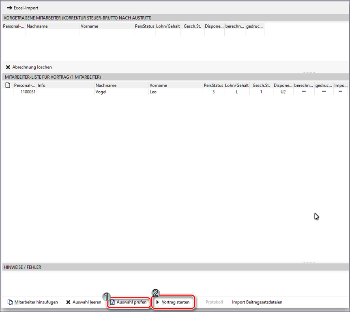Sort employee list by Nachname header
Viewport: 350px width, 312px height.
[x=122, y=85]
